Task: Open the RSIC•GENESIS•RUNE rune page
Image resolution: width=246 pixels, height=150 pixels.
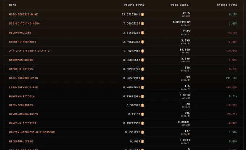Action: tap(24, 14)
